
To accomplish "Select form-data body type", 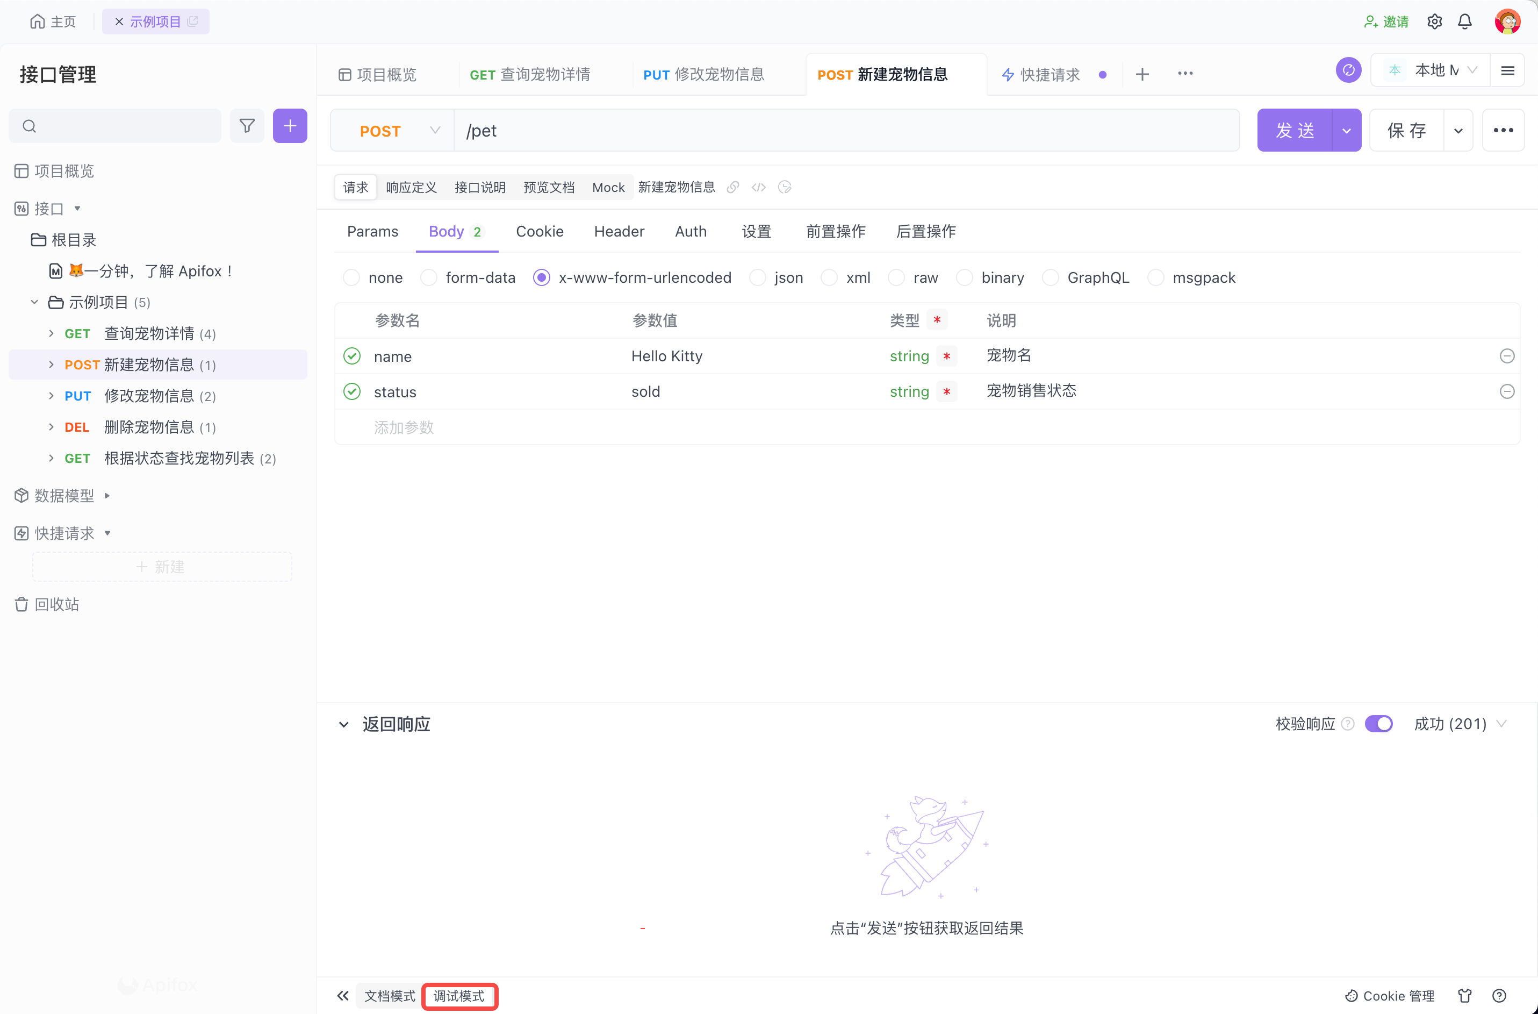I will tap(429, 277).
